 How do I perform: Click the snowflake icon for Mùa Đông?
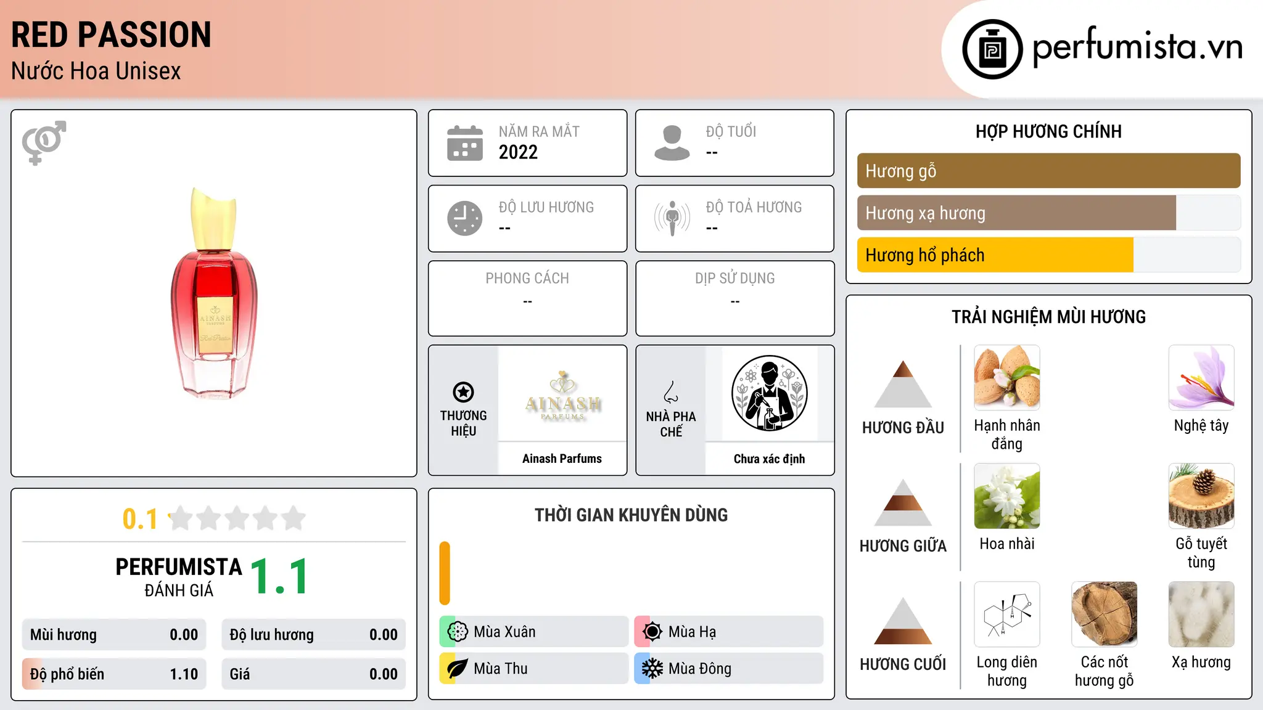tap(652, 669)
